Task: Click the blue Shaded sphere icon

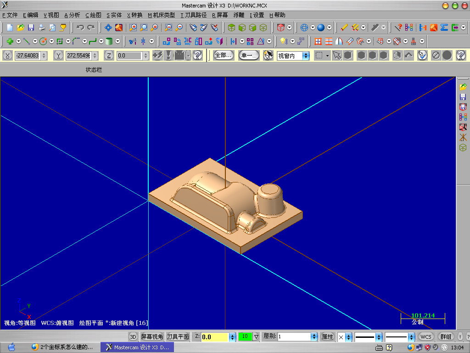Action: point(321,28)
